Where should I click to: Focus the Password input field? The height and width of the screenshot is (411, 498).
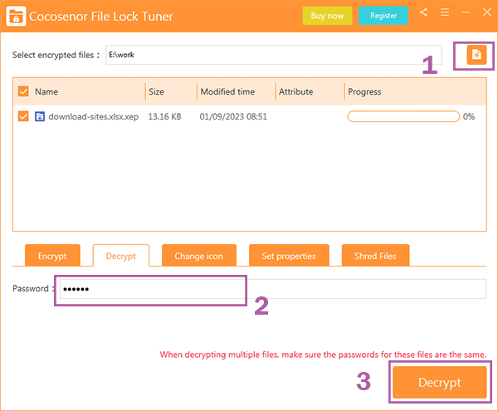[273, 289]
